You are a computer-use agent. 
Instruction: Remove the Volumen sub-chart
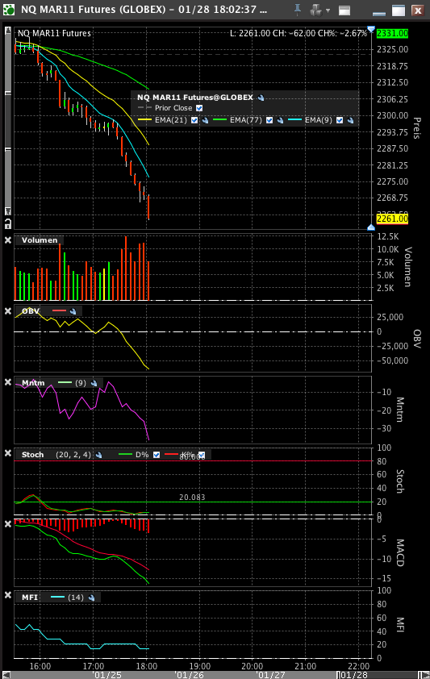(x=8, y=240)
